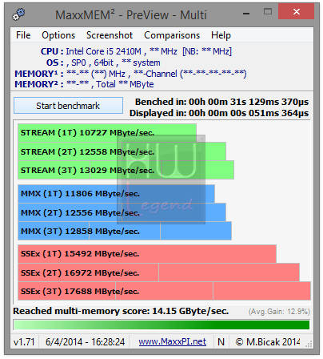Click the STREAM (2T) 12558 MByte/sec bar
323x359 pixels.
tap(122, 151)
